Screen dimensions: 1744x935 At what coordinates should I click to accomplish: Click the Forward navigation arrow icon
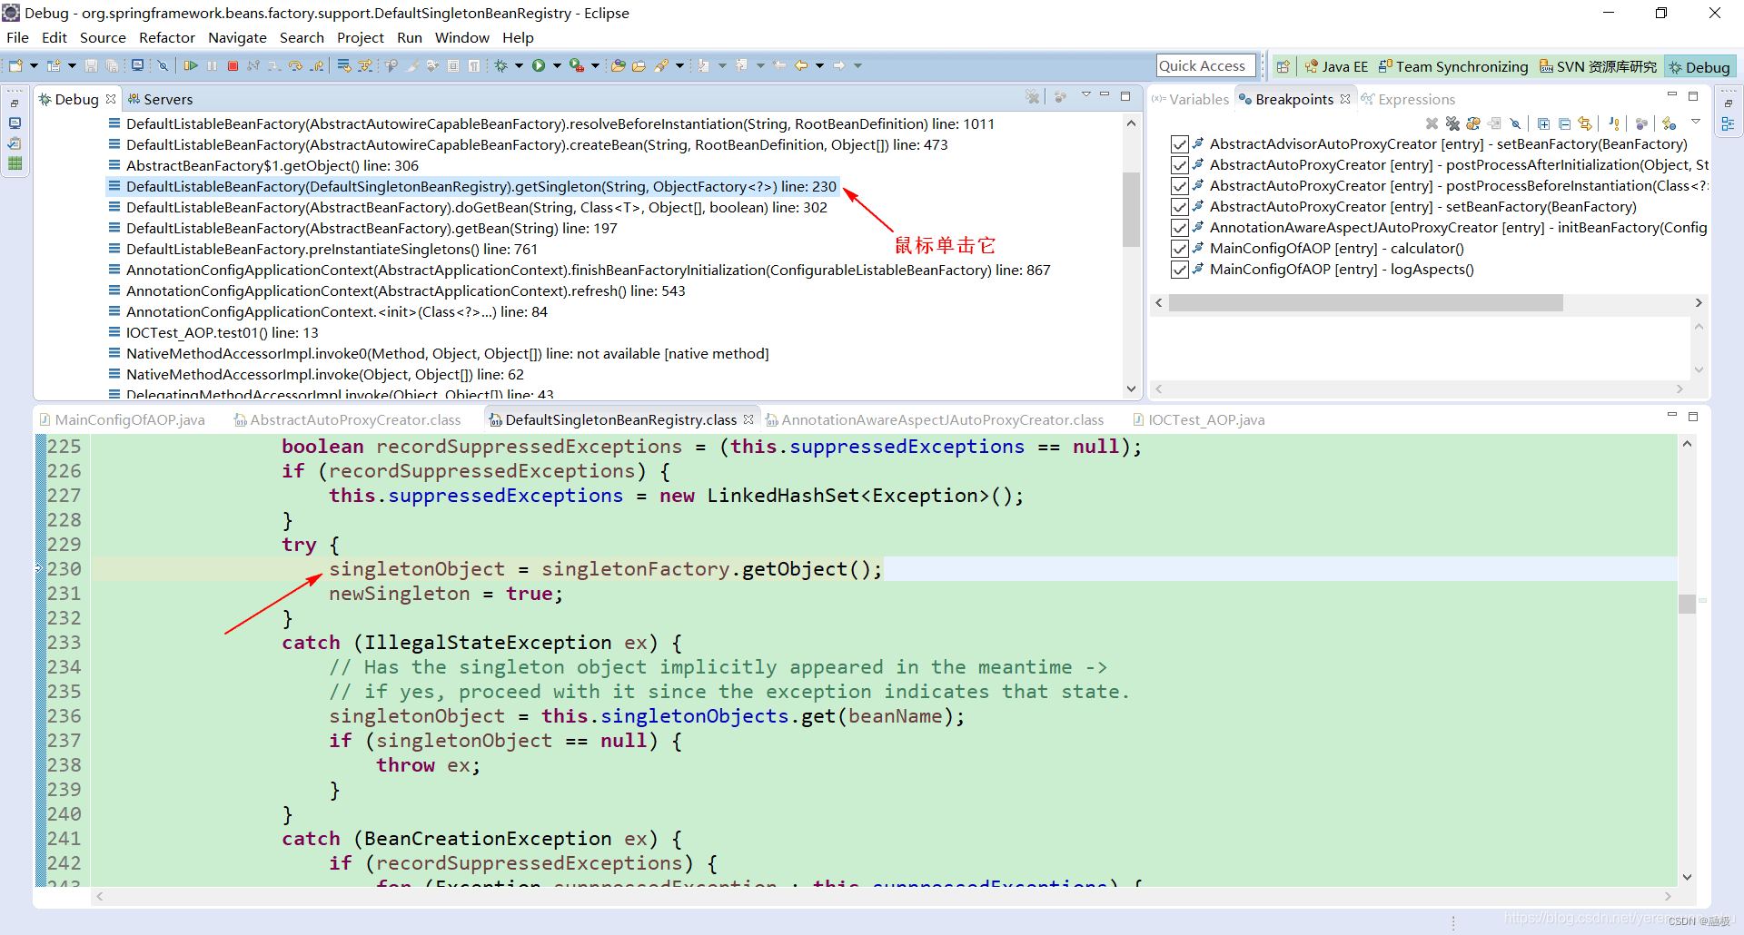[838, 65]
